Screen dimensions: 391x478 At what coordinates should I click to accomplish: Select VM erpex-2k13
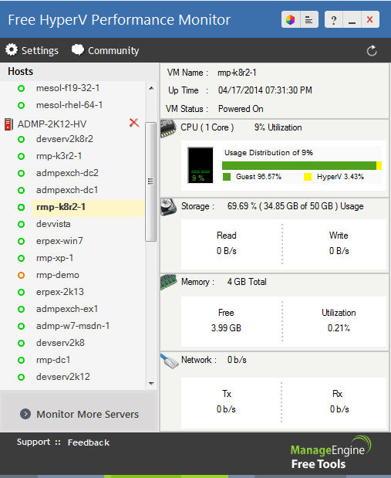(59, 292)
